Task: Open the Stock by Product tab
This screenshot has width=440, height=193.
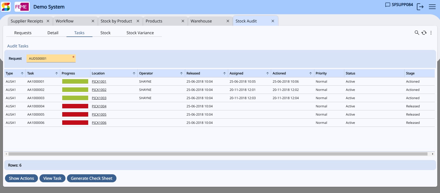Action: pyautogui.click(x=116, y=21)
